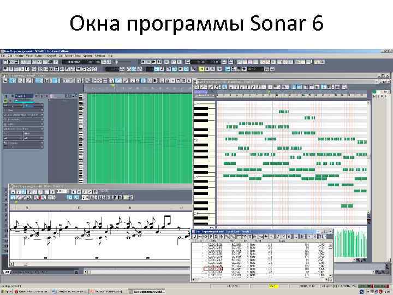Choose the Draw pencil tool in Staff view
Image resolution: width=393 pixels, height=295 pixels.
tap(19, 198)
